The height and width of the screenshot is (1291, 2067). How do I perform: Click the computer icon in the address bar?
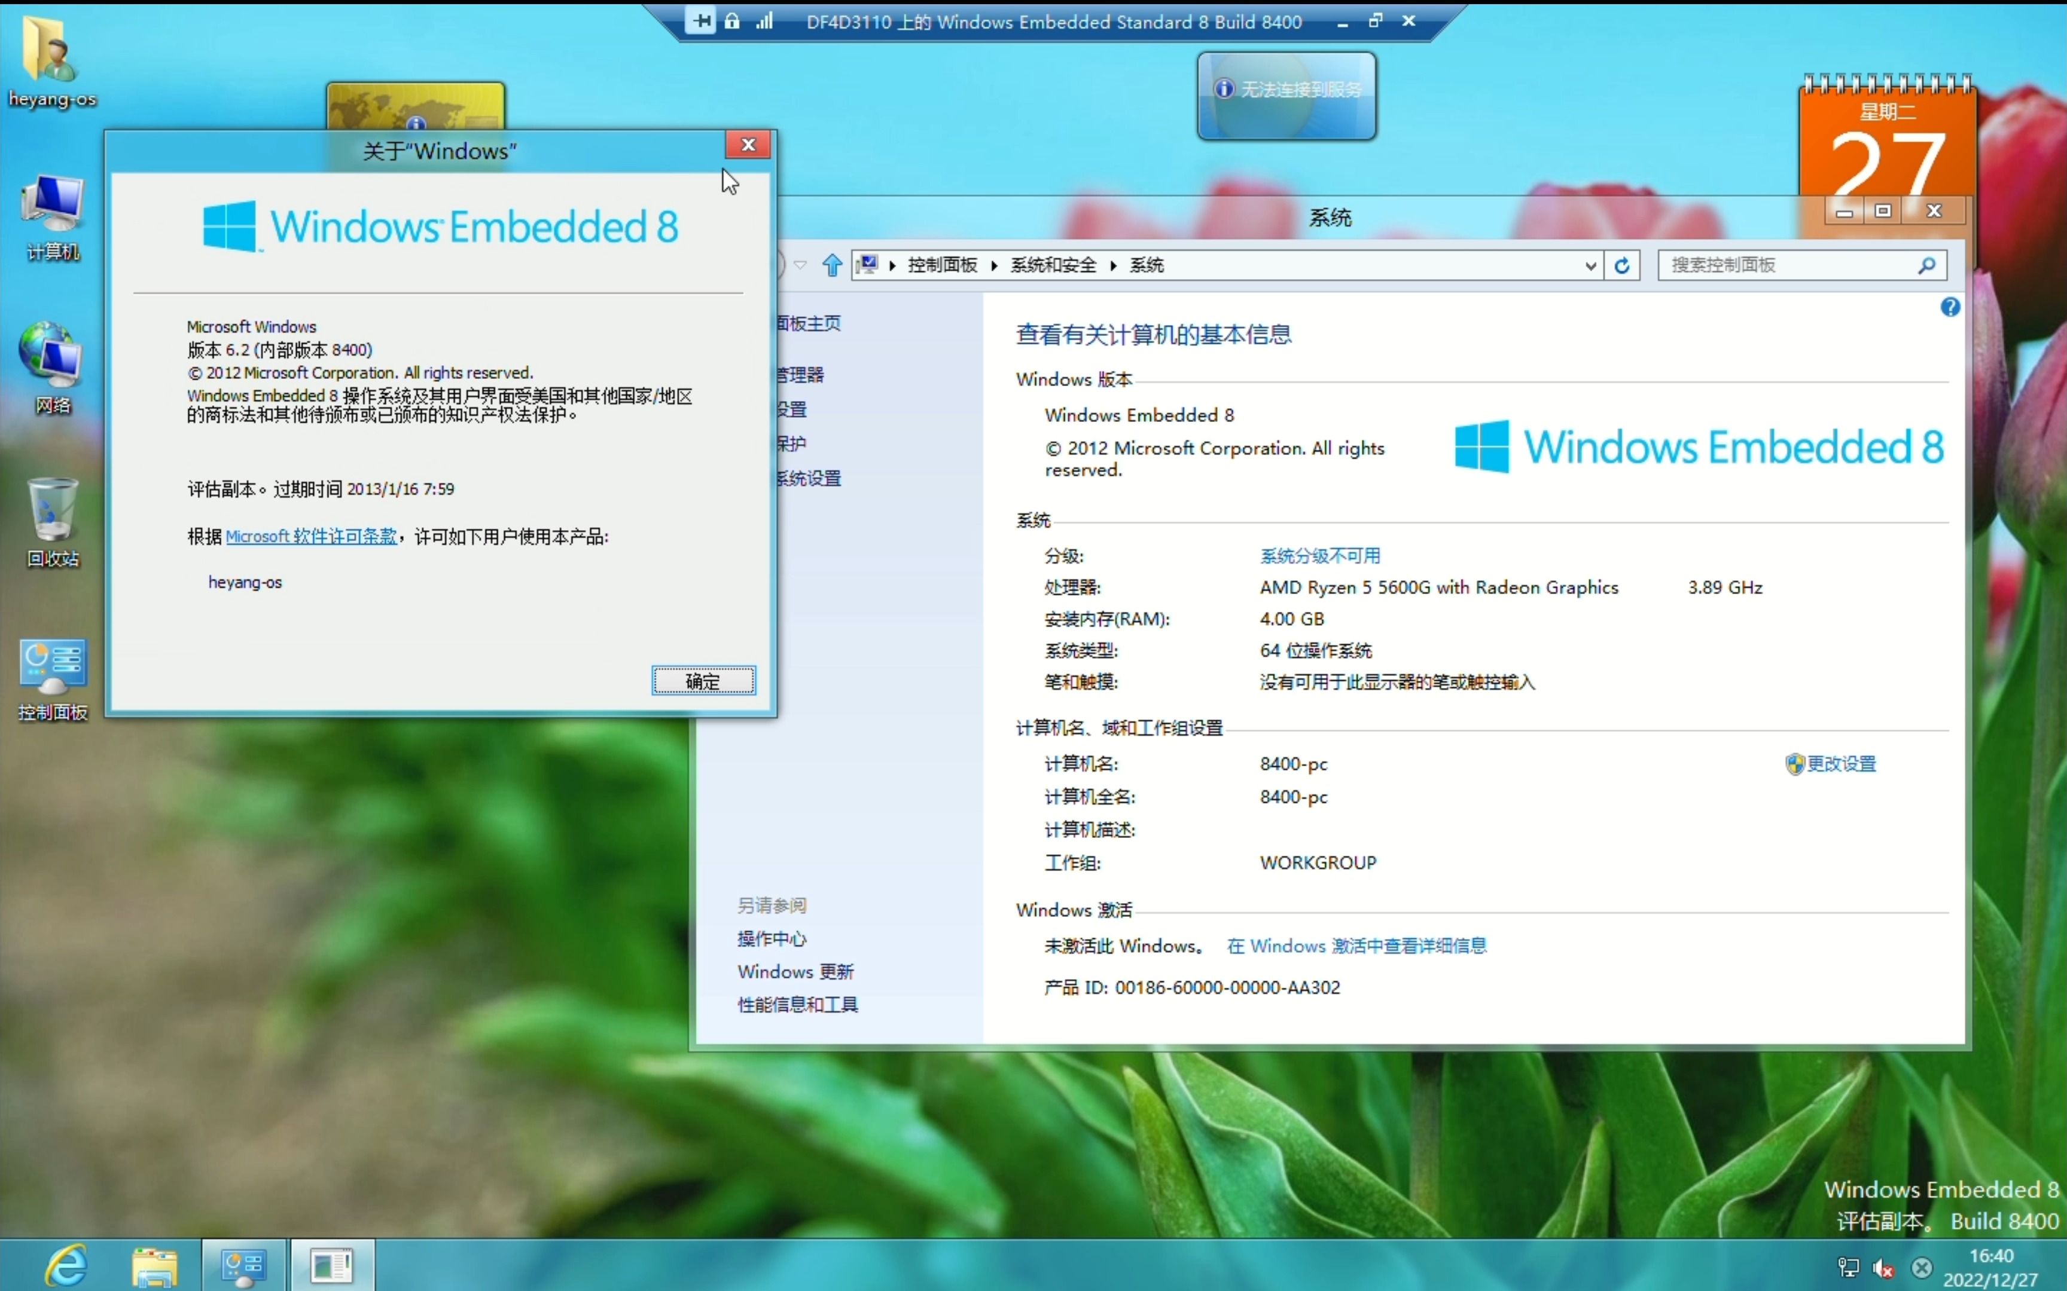click(868, 265)
